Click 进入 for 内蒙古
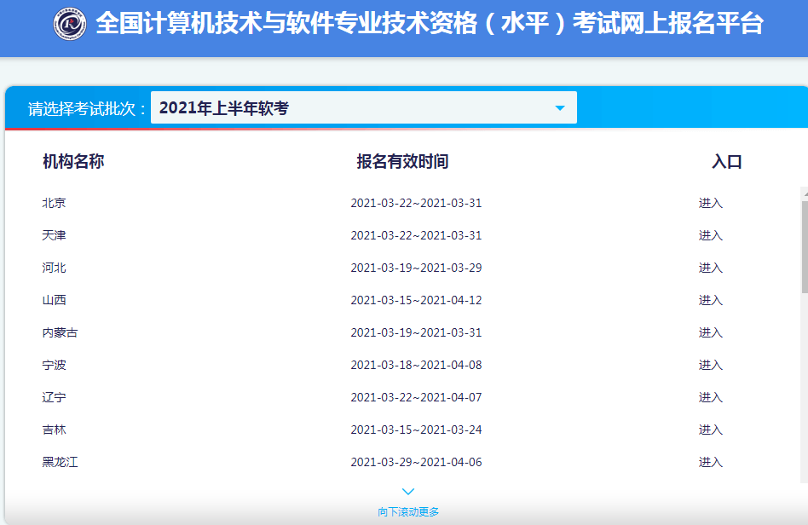Image resolution: width=808 pixels, height=525 pixels. [711, 332]
